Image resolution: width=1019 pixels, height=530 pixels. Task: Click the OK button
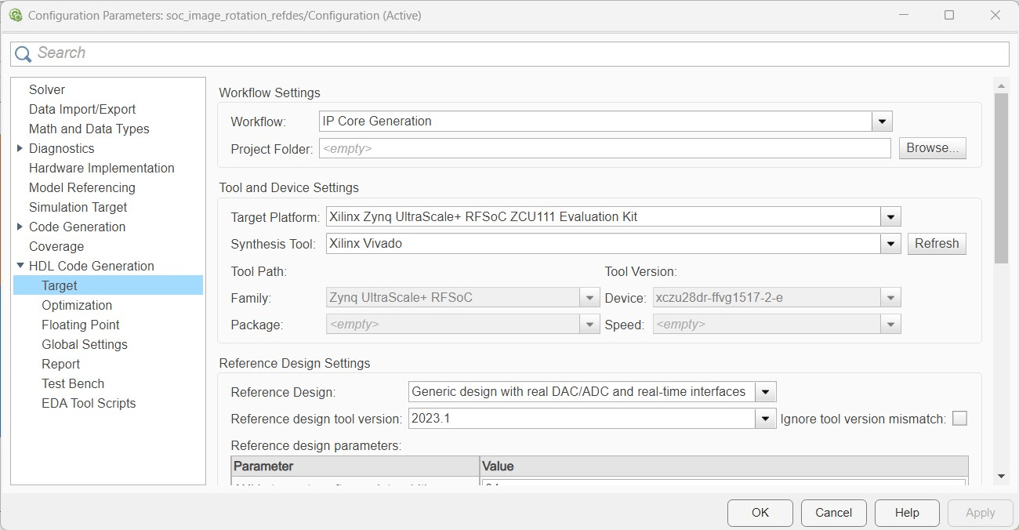coord(760,513)
